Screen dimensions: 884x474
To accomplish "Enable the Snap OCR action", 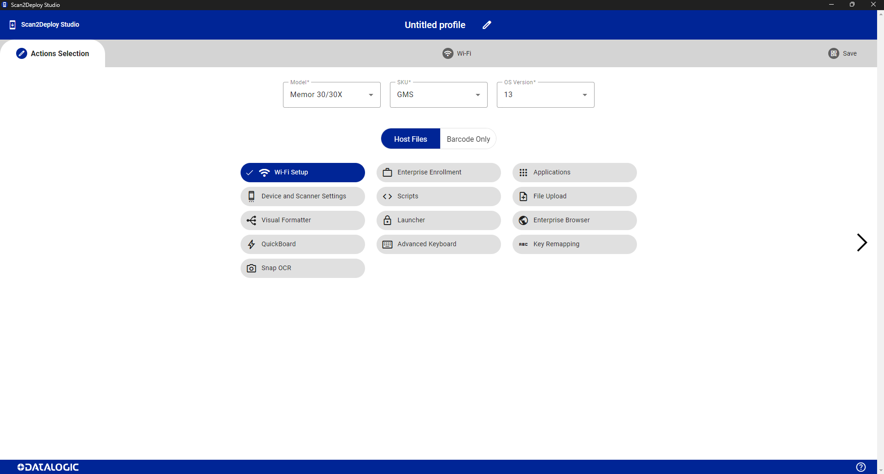I will tap(302, 268).
